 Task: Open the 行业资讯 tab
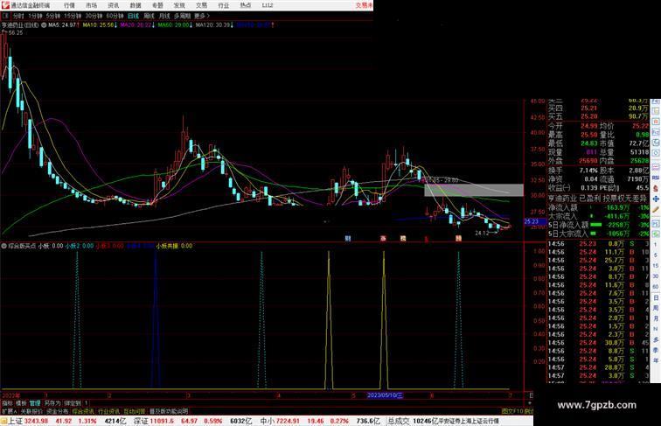tap(108, 411)
